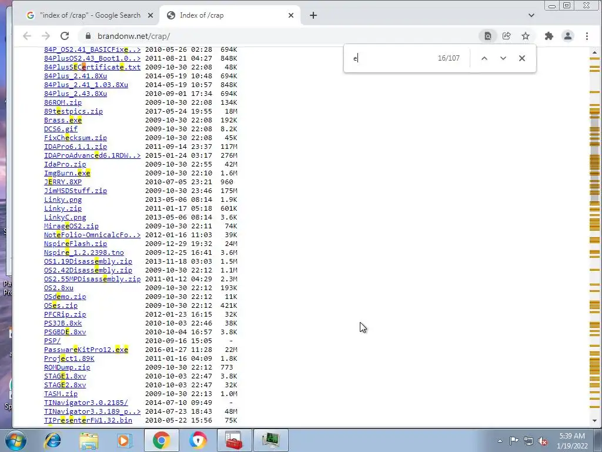
Task: Open the OS2.55MPDisassembly.zip link
Action: [x=92, y=279]
